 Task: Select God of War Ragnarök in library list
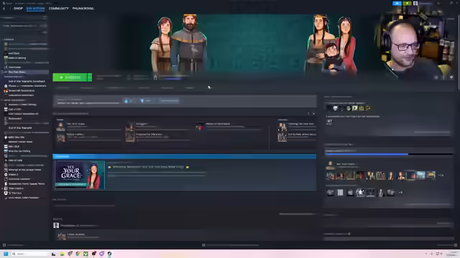(x=20, y=128)
